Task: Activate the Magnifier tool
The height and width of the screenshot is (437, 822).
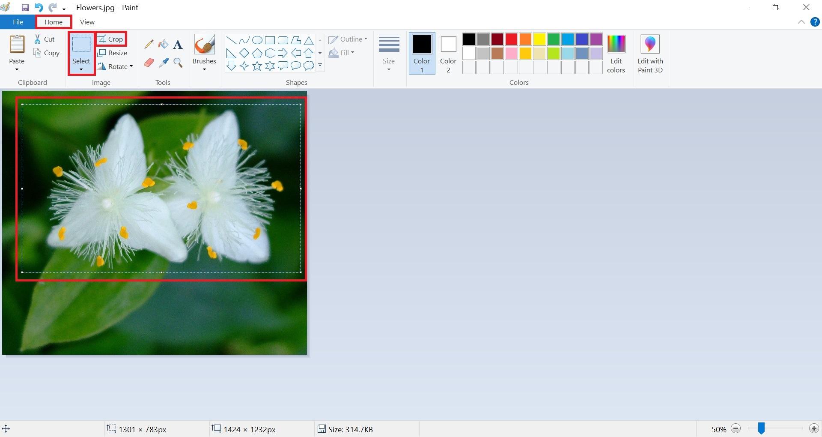Action: 178,63
